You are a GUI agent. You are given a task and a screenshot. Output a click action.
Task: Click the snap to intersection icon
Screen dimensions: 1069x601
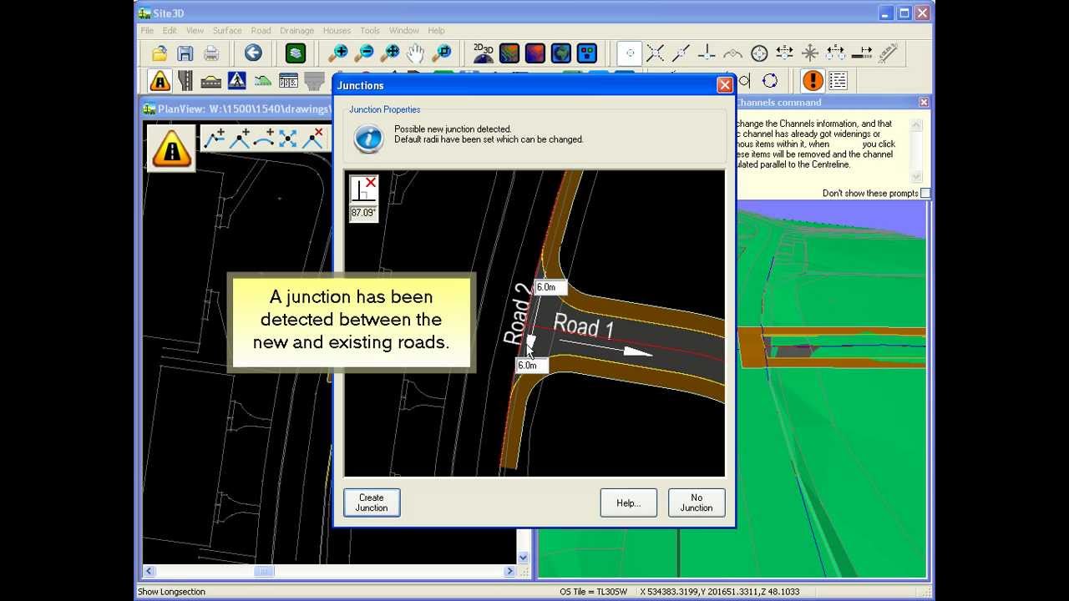(656, 53)
